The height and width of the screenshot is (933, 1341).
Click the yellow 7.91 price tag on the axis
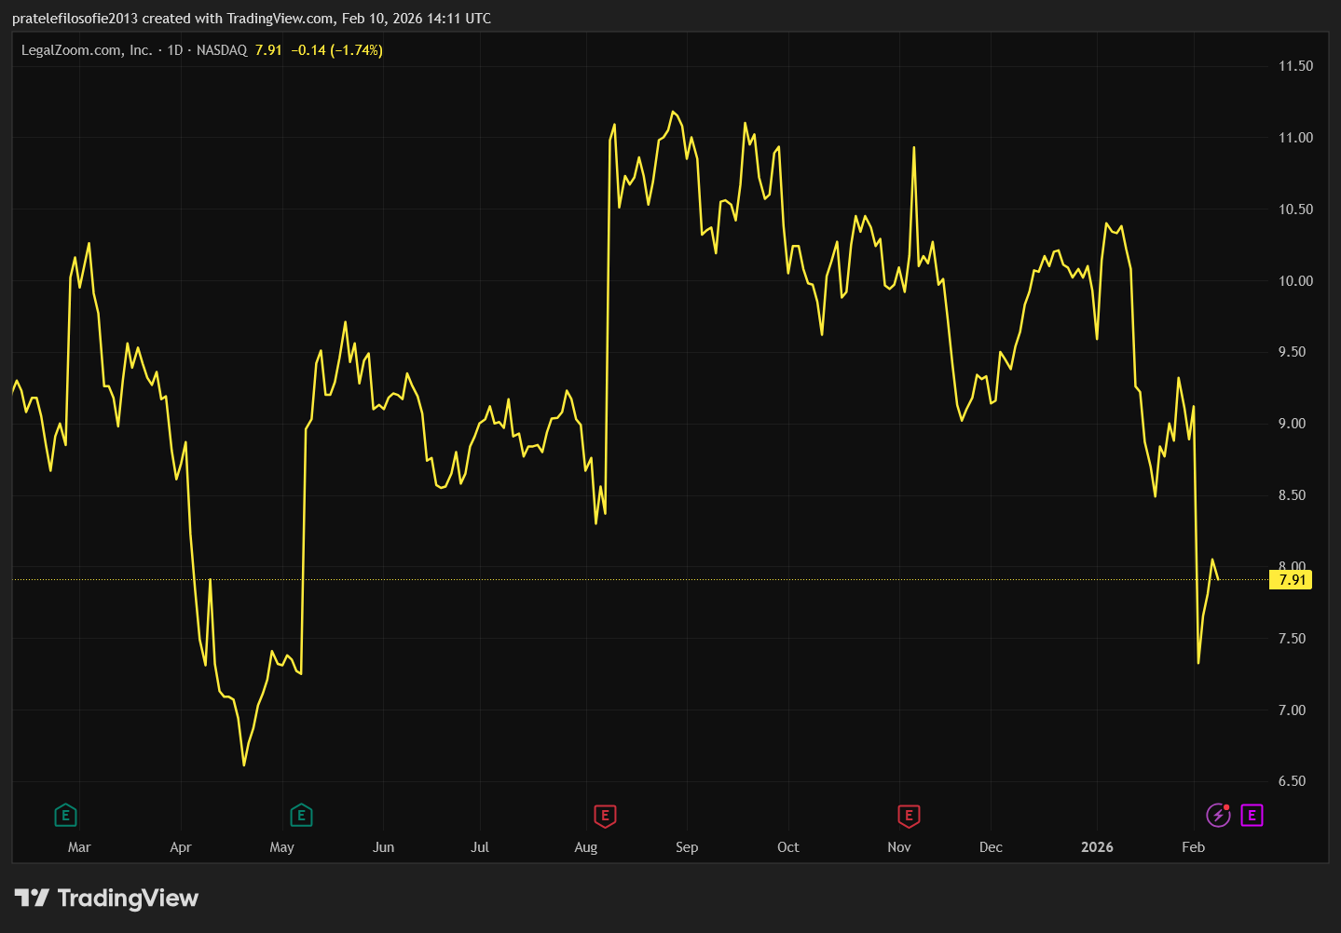point(1292,579)
